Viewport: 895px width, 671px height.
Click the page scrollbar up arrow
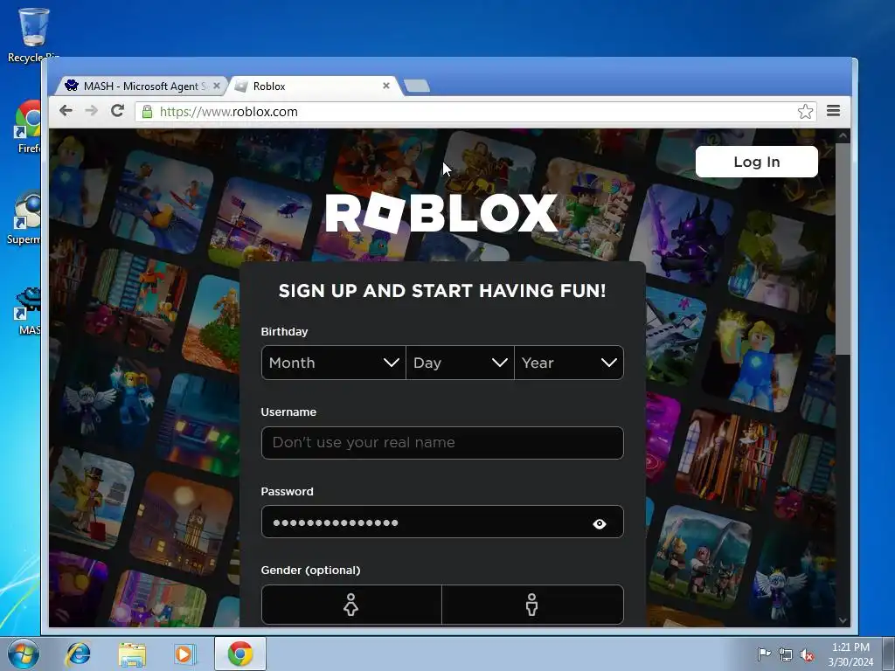tap(843, 135)
